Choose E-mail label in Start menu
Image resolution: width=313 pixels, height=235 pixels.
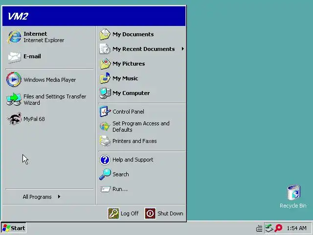32,56
